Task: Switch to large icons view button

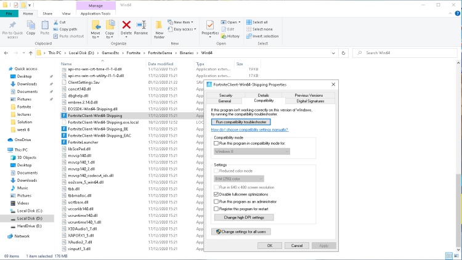Action: pos(456,256)
